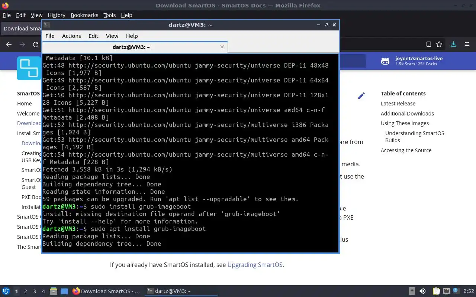The height and width of the screenshot is (297, 476).
Task: Click the Firefox forward arrow button
Action: (x=22, y=44)
